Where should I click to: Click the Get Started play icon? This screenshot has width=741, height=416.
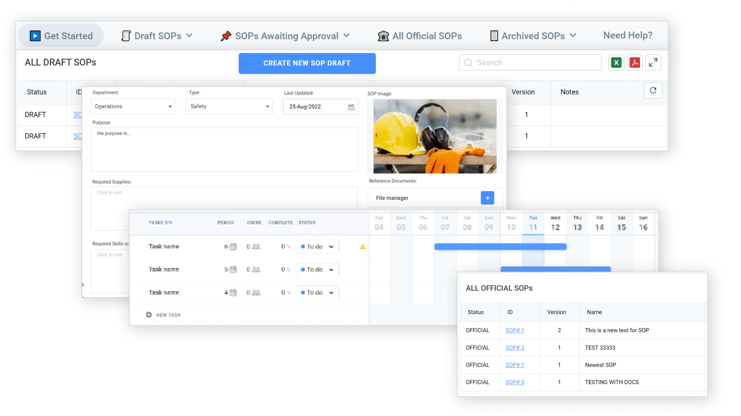(x=35, y=36)
